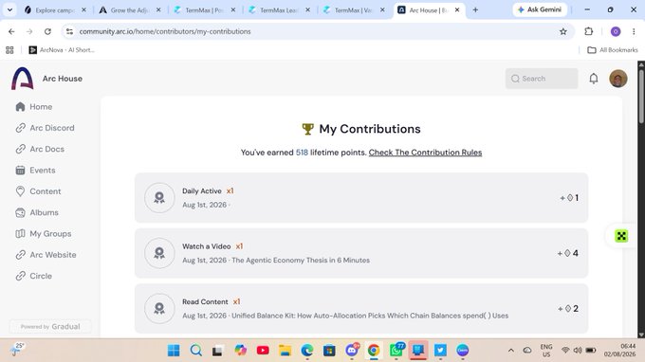Expand the tab search dropdown
The height and width of the screenshot is (362, 645).
click(9, 10)
